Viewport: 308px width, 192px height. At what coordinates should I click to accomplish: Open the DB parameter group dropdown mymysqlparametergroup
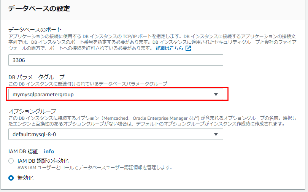[116, 94]
